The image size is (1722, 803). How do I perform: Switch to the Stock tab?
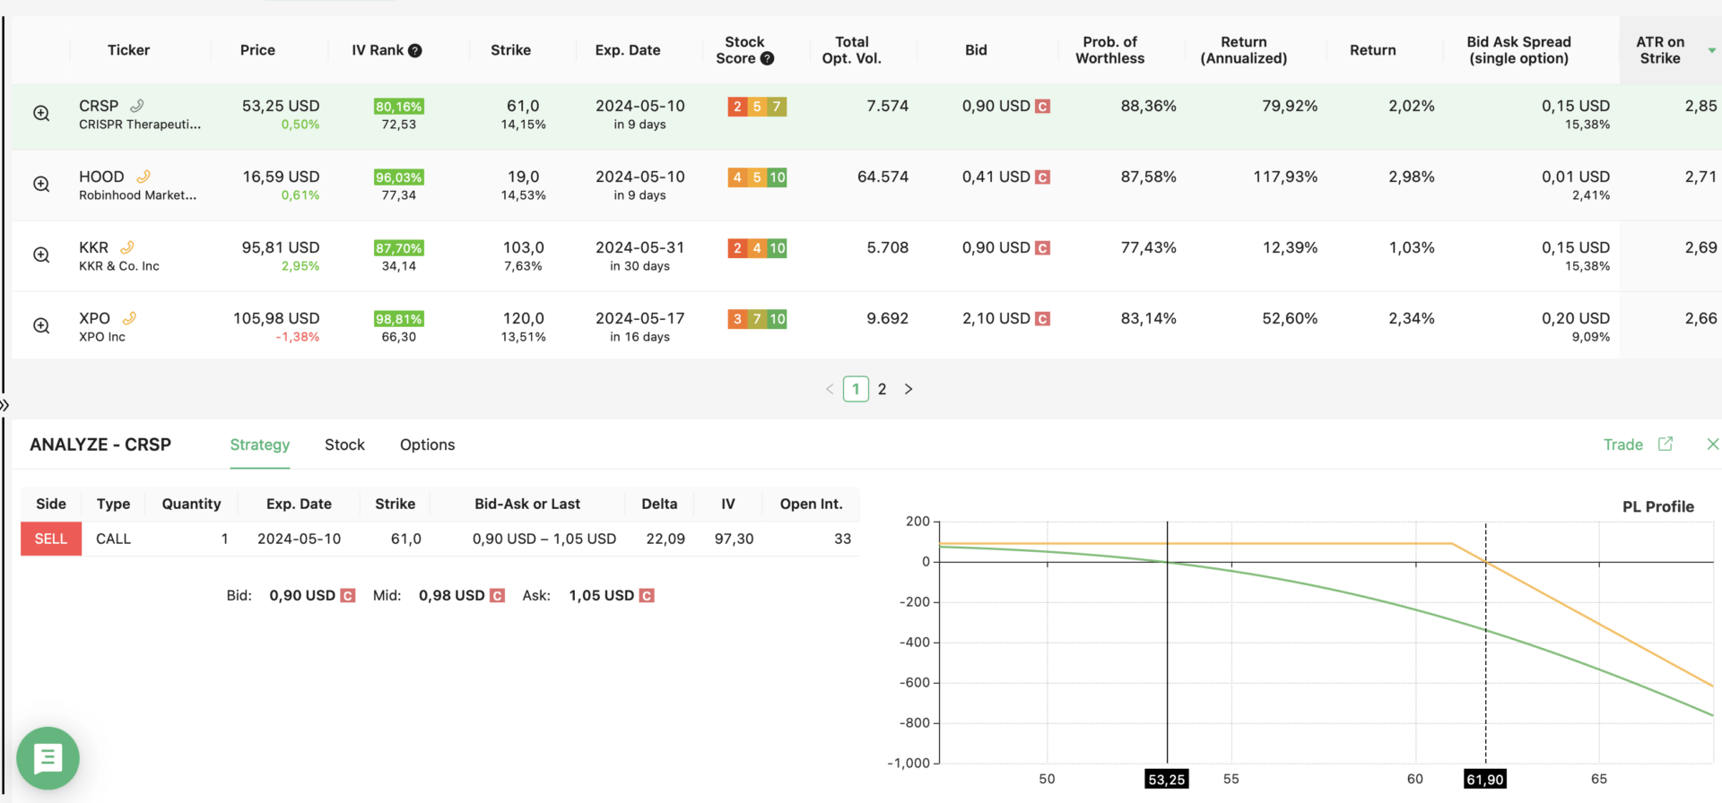click(x=344, y=445)
